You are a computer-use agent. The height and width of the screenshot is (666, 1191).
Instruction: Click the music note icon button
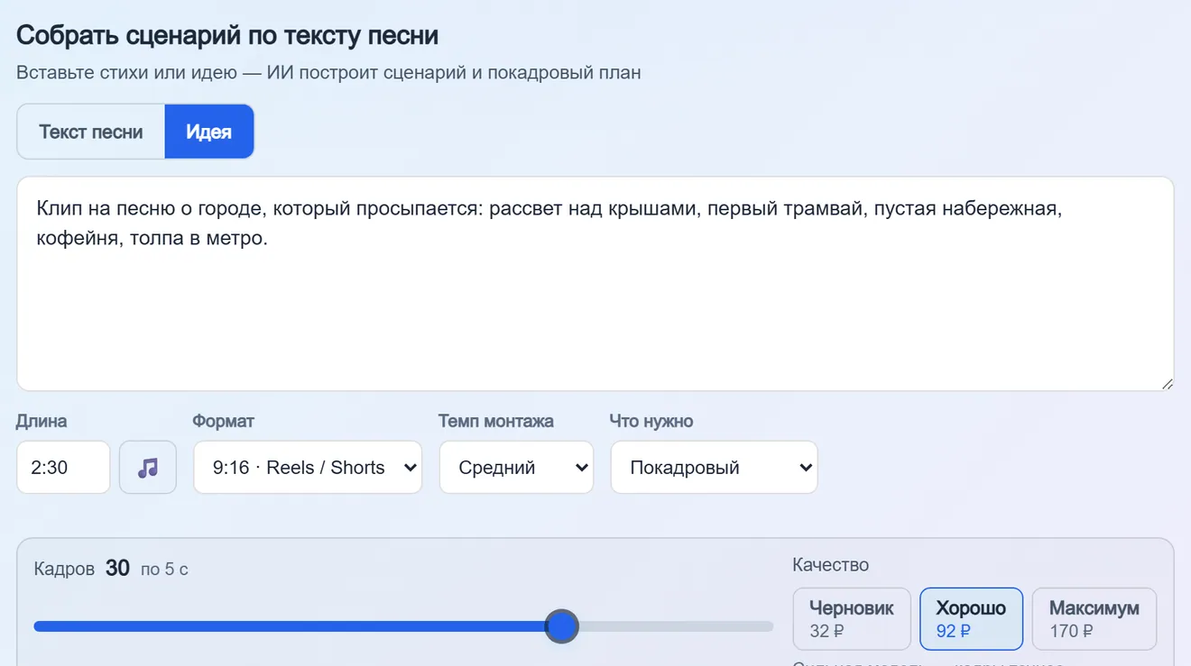148,467
